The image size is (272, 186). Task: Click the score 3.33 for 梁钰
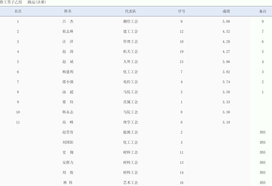[226, 102]
